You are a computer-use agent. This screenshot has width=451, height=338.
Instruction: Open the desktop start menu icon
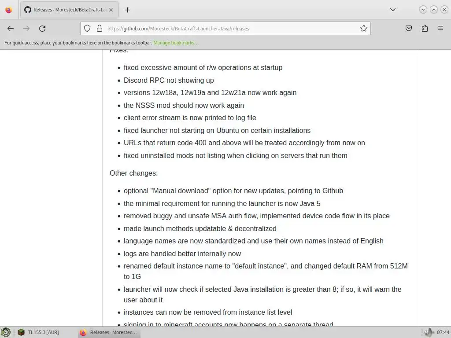coord(5,332)
